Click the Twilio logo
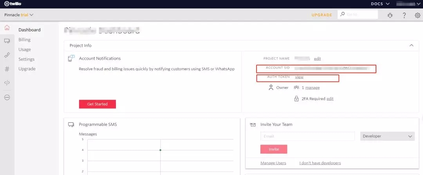This screenshot has height=175, width=423. (x=13, y=4)
